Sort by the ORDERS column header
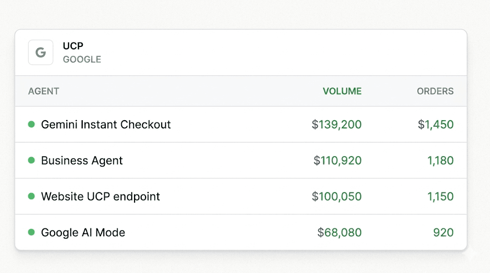The width and height of the screenshot is (490, 273). 435,91
